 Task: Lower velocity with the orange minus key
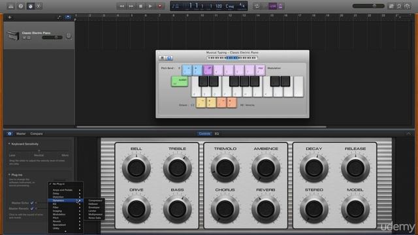pyautogui.click(x=221, y=102)
